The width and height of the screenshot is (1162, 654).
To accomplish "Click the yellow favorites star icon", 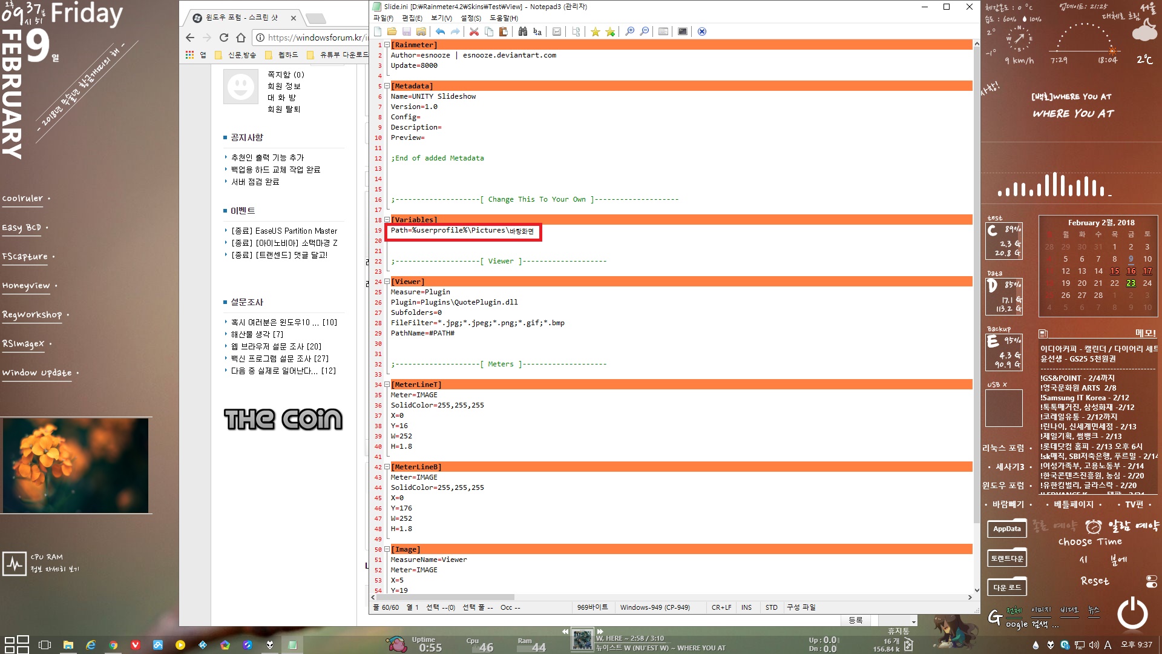I will (x=595, y=31).
